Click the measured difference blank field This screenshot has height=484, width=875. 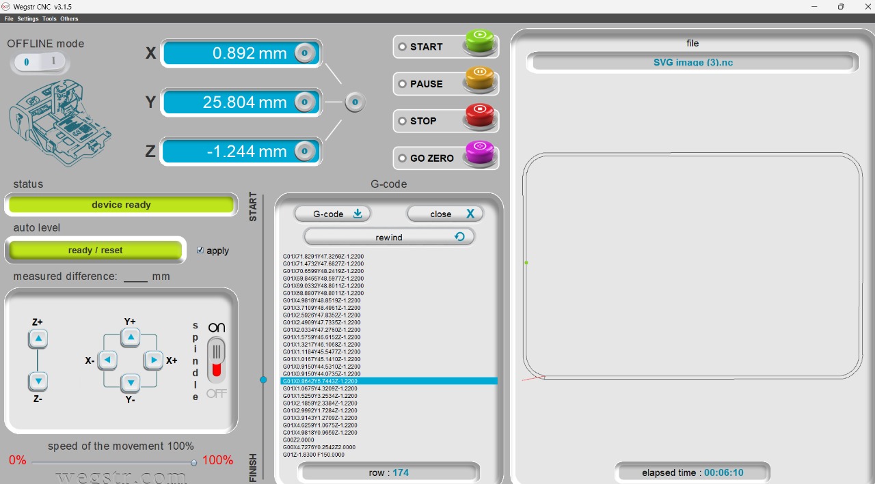click(x=135, y=277)
